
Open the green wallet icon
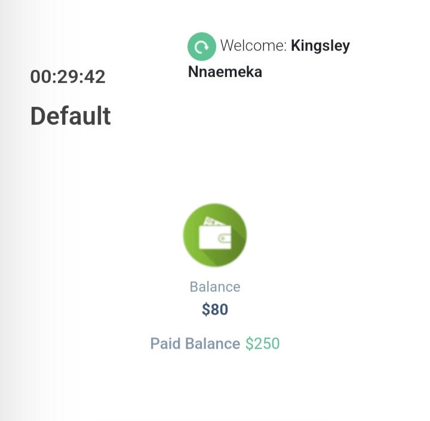215,235
